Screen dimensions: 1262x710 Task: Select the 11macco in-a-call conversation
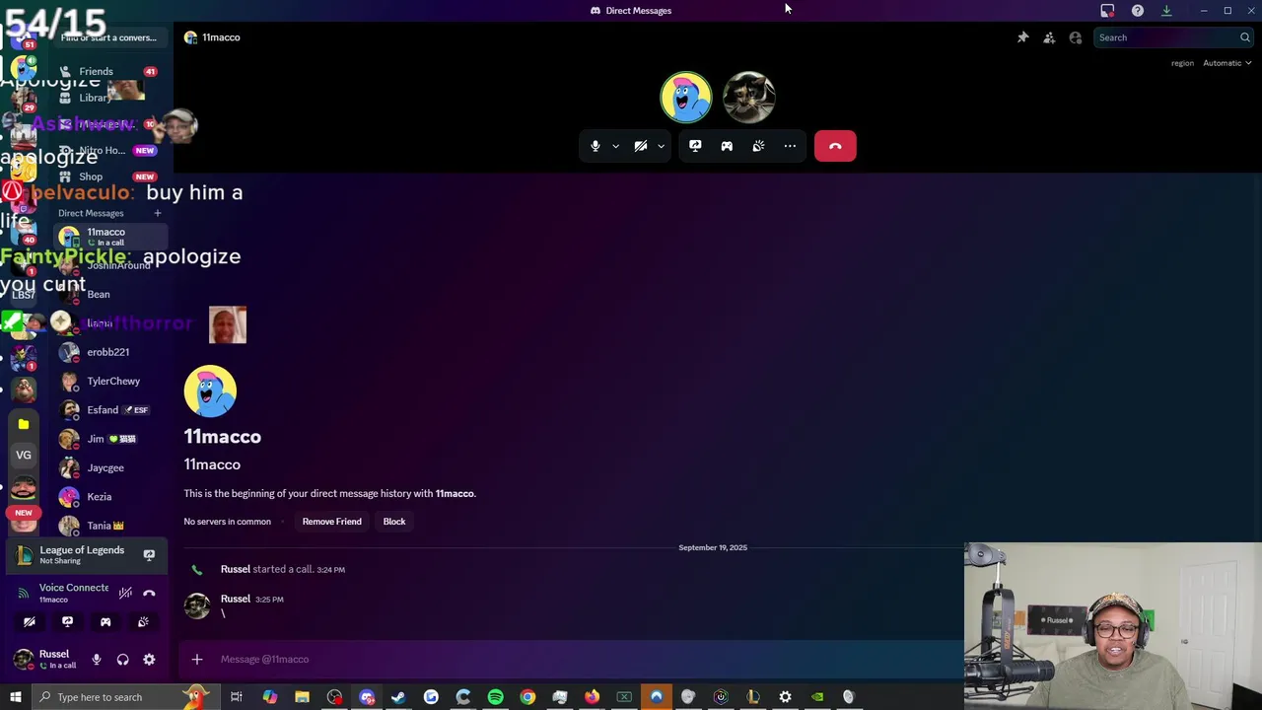110,237
